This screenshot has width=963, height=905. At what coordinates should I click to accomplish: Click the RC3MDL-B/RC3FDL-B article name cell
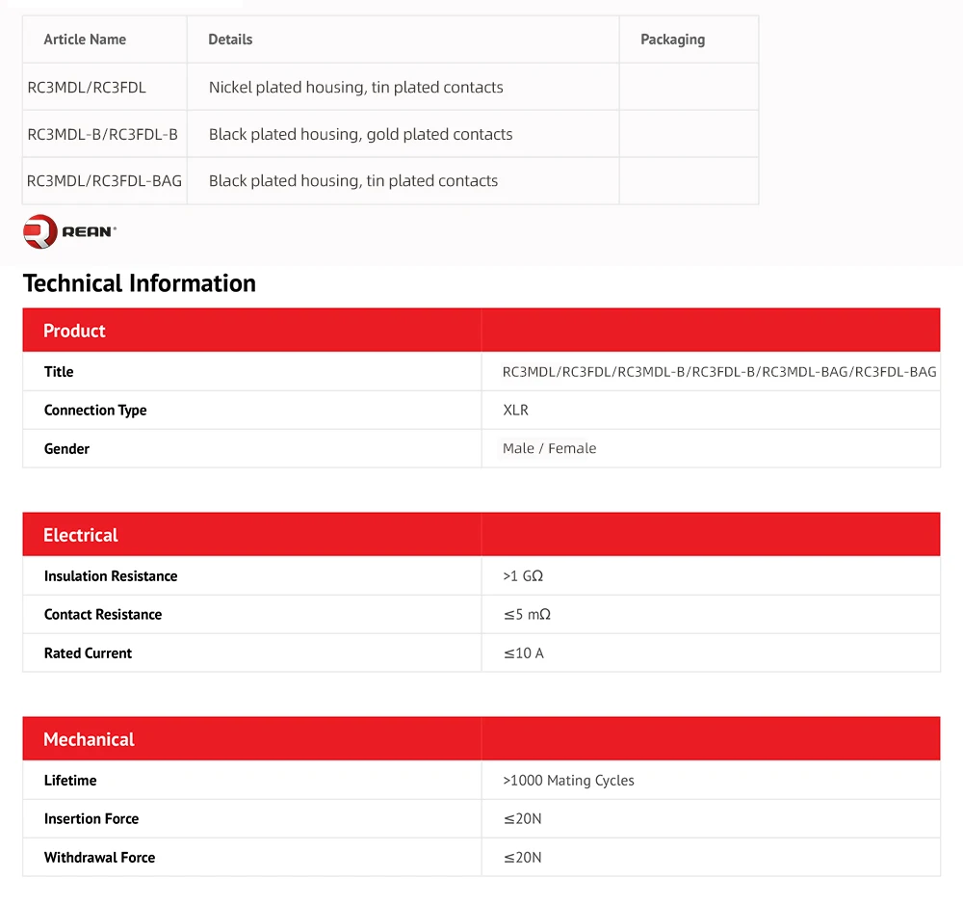coord(103,134)
